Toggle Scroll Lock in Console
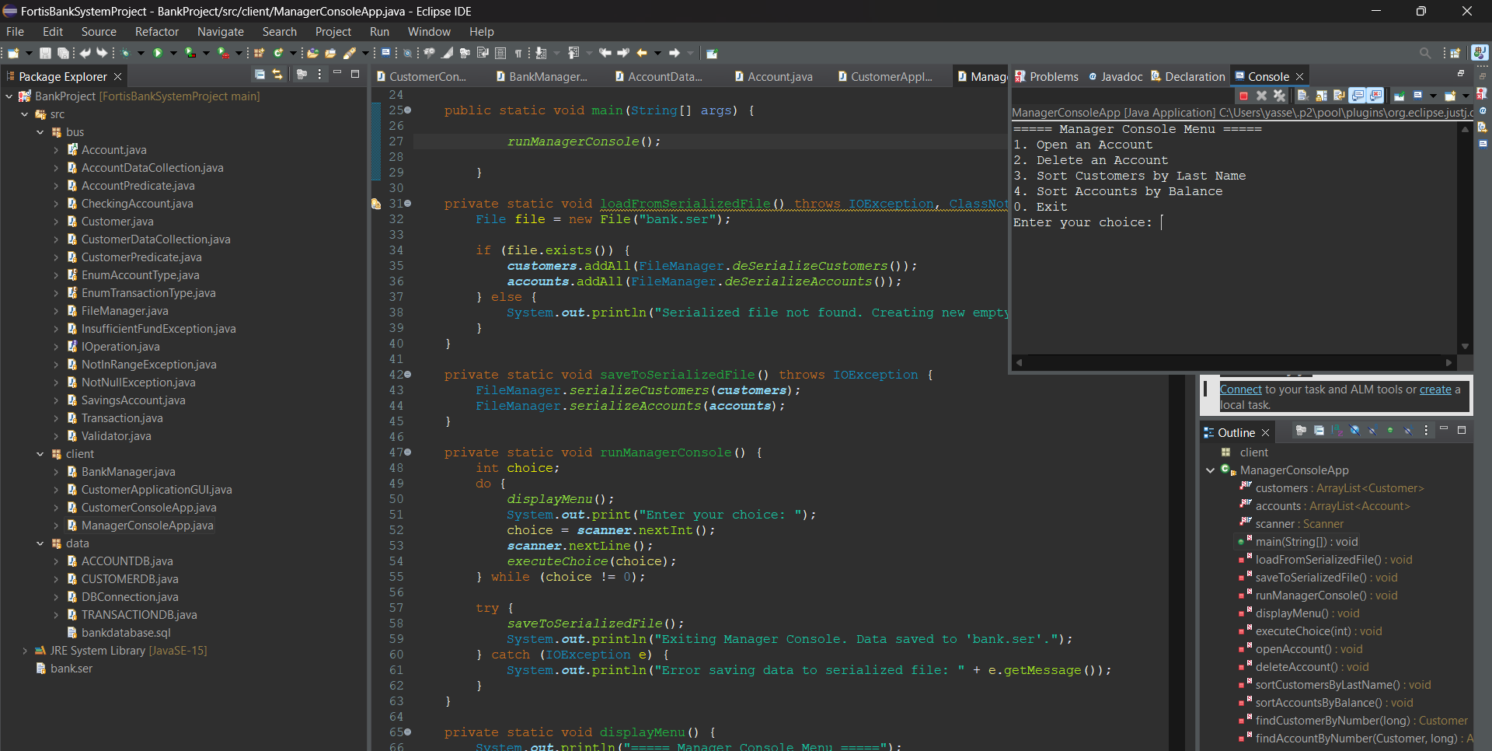The height and width of the screenshot is (751, 1492). (x=1321, y=96)
